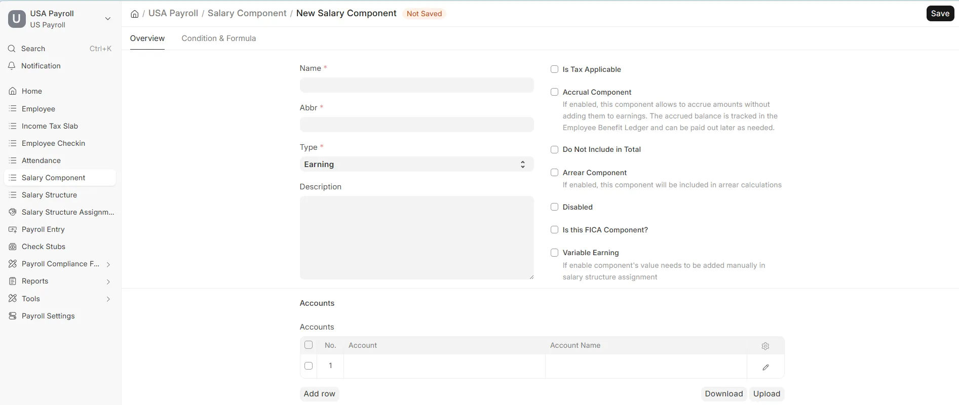Switch to the Overview tab
Screen dimensions: 959x405
click(x=147, y=38)
